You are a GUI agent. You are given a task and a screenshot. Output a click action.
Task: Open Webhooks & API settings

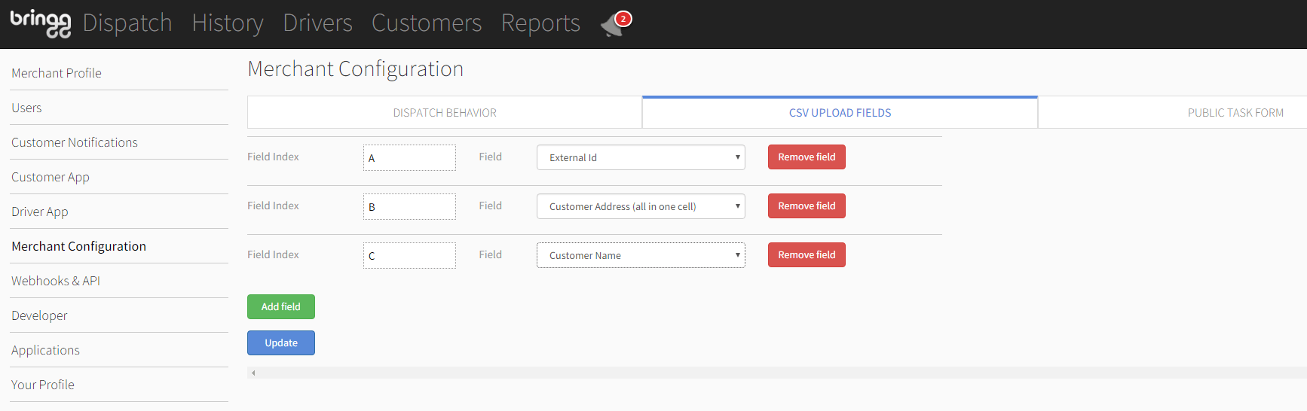[56, 281]
